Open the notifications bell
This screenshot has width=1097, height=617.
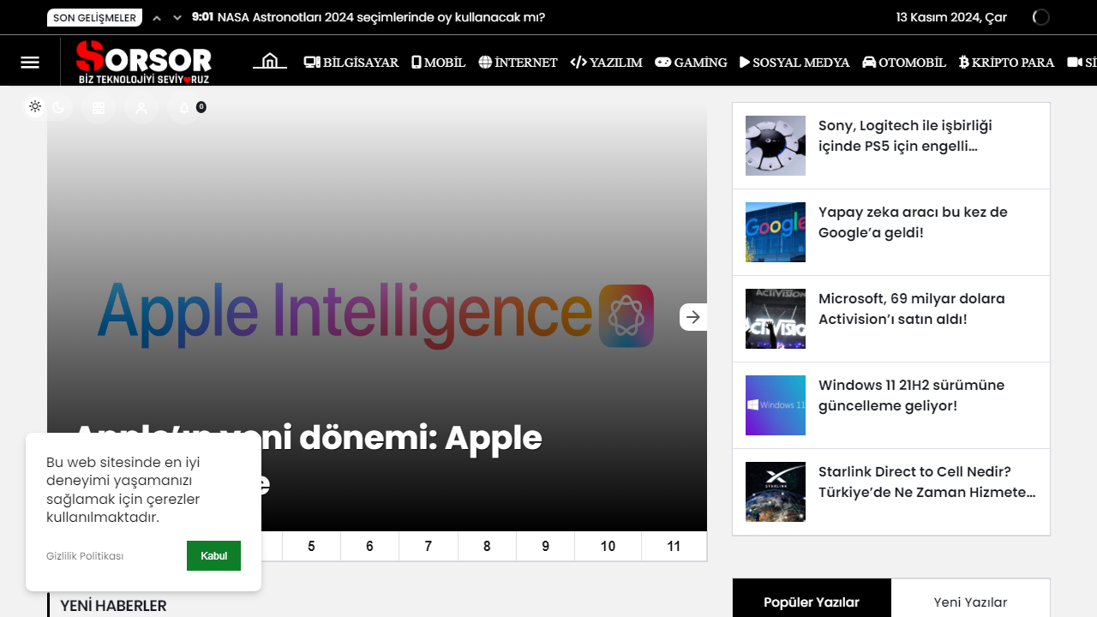(x=183, y=108)
